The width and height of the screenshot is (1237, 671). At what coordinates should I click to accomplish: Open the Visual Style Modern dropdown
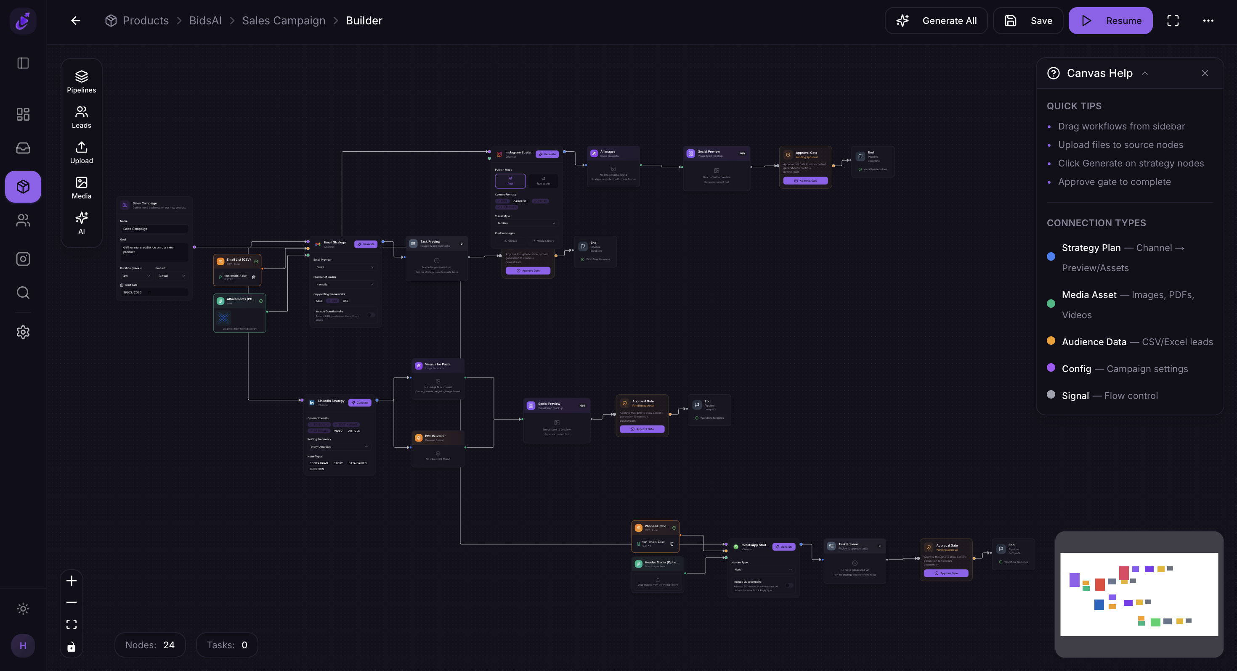(x=526, y=223)
